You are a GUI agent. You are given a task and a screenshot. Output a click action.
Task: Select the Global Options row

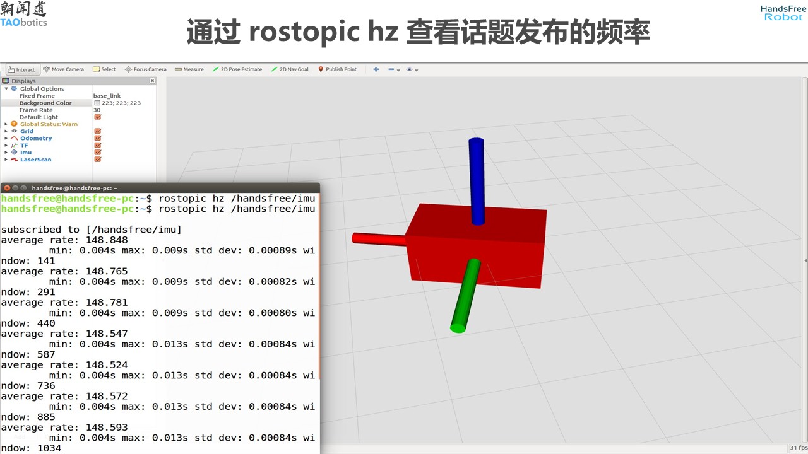[78, 89]
